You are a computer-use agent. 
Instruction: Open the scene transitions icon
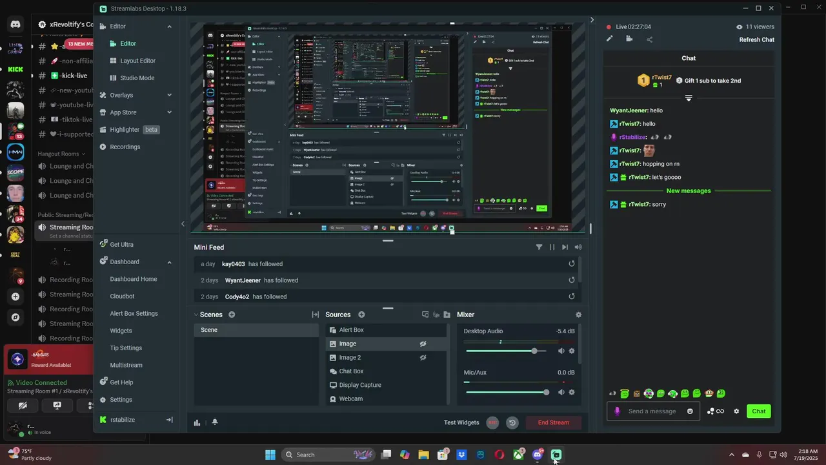point(316,315)
